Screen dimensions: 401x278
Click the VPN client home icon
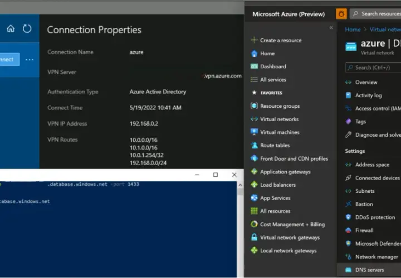pyautogui.click(x=11, y=28)
